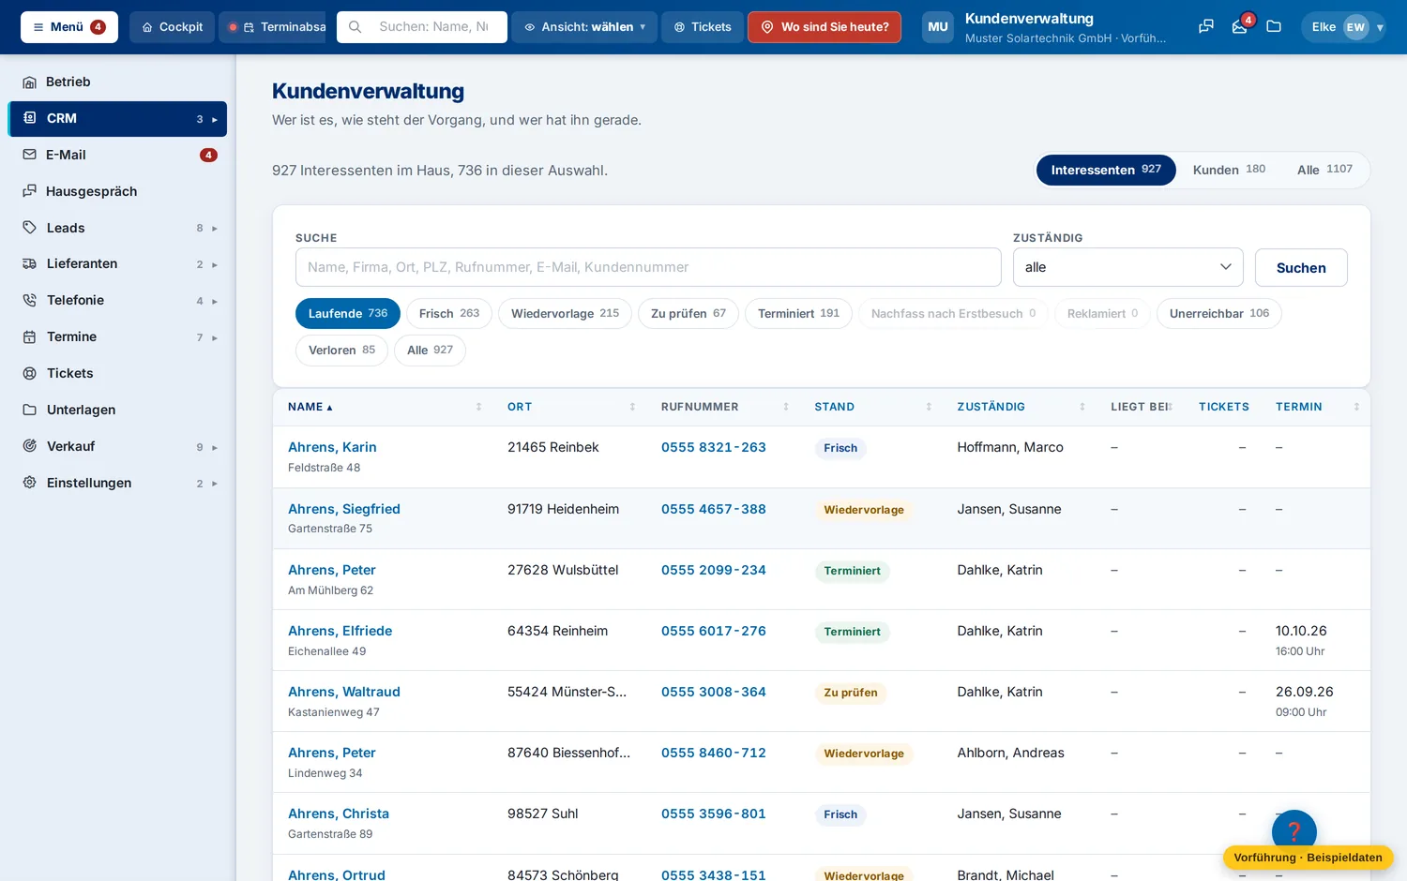
Task: Click the Tickets icon in the top bar
Action: click(x=679, y=27)
